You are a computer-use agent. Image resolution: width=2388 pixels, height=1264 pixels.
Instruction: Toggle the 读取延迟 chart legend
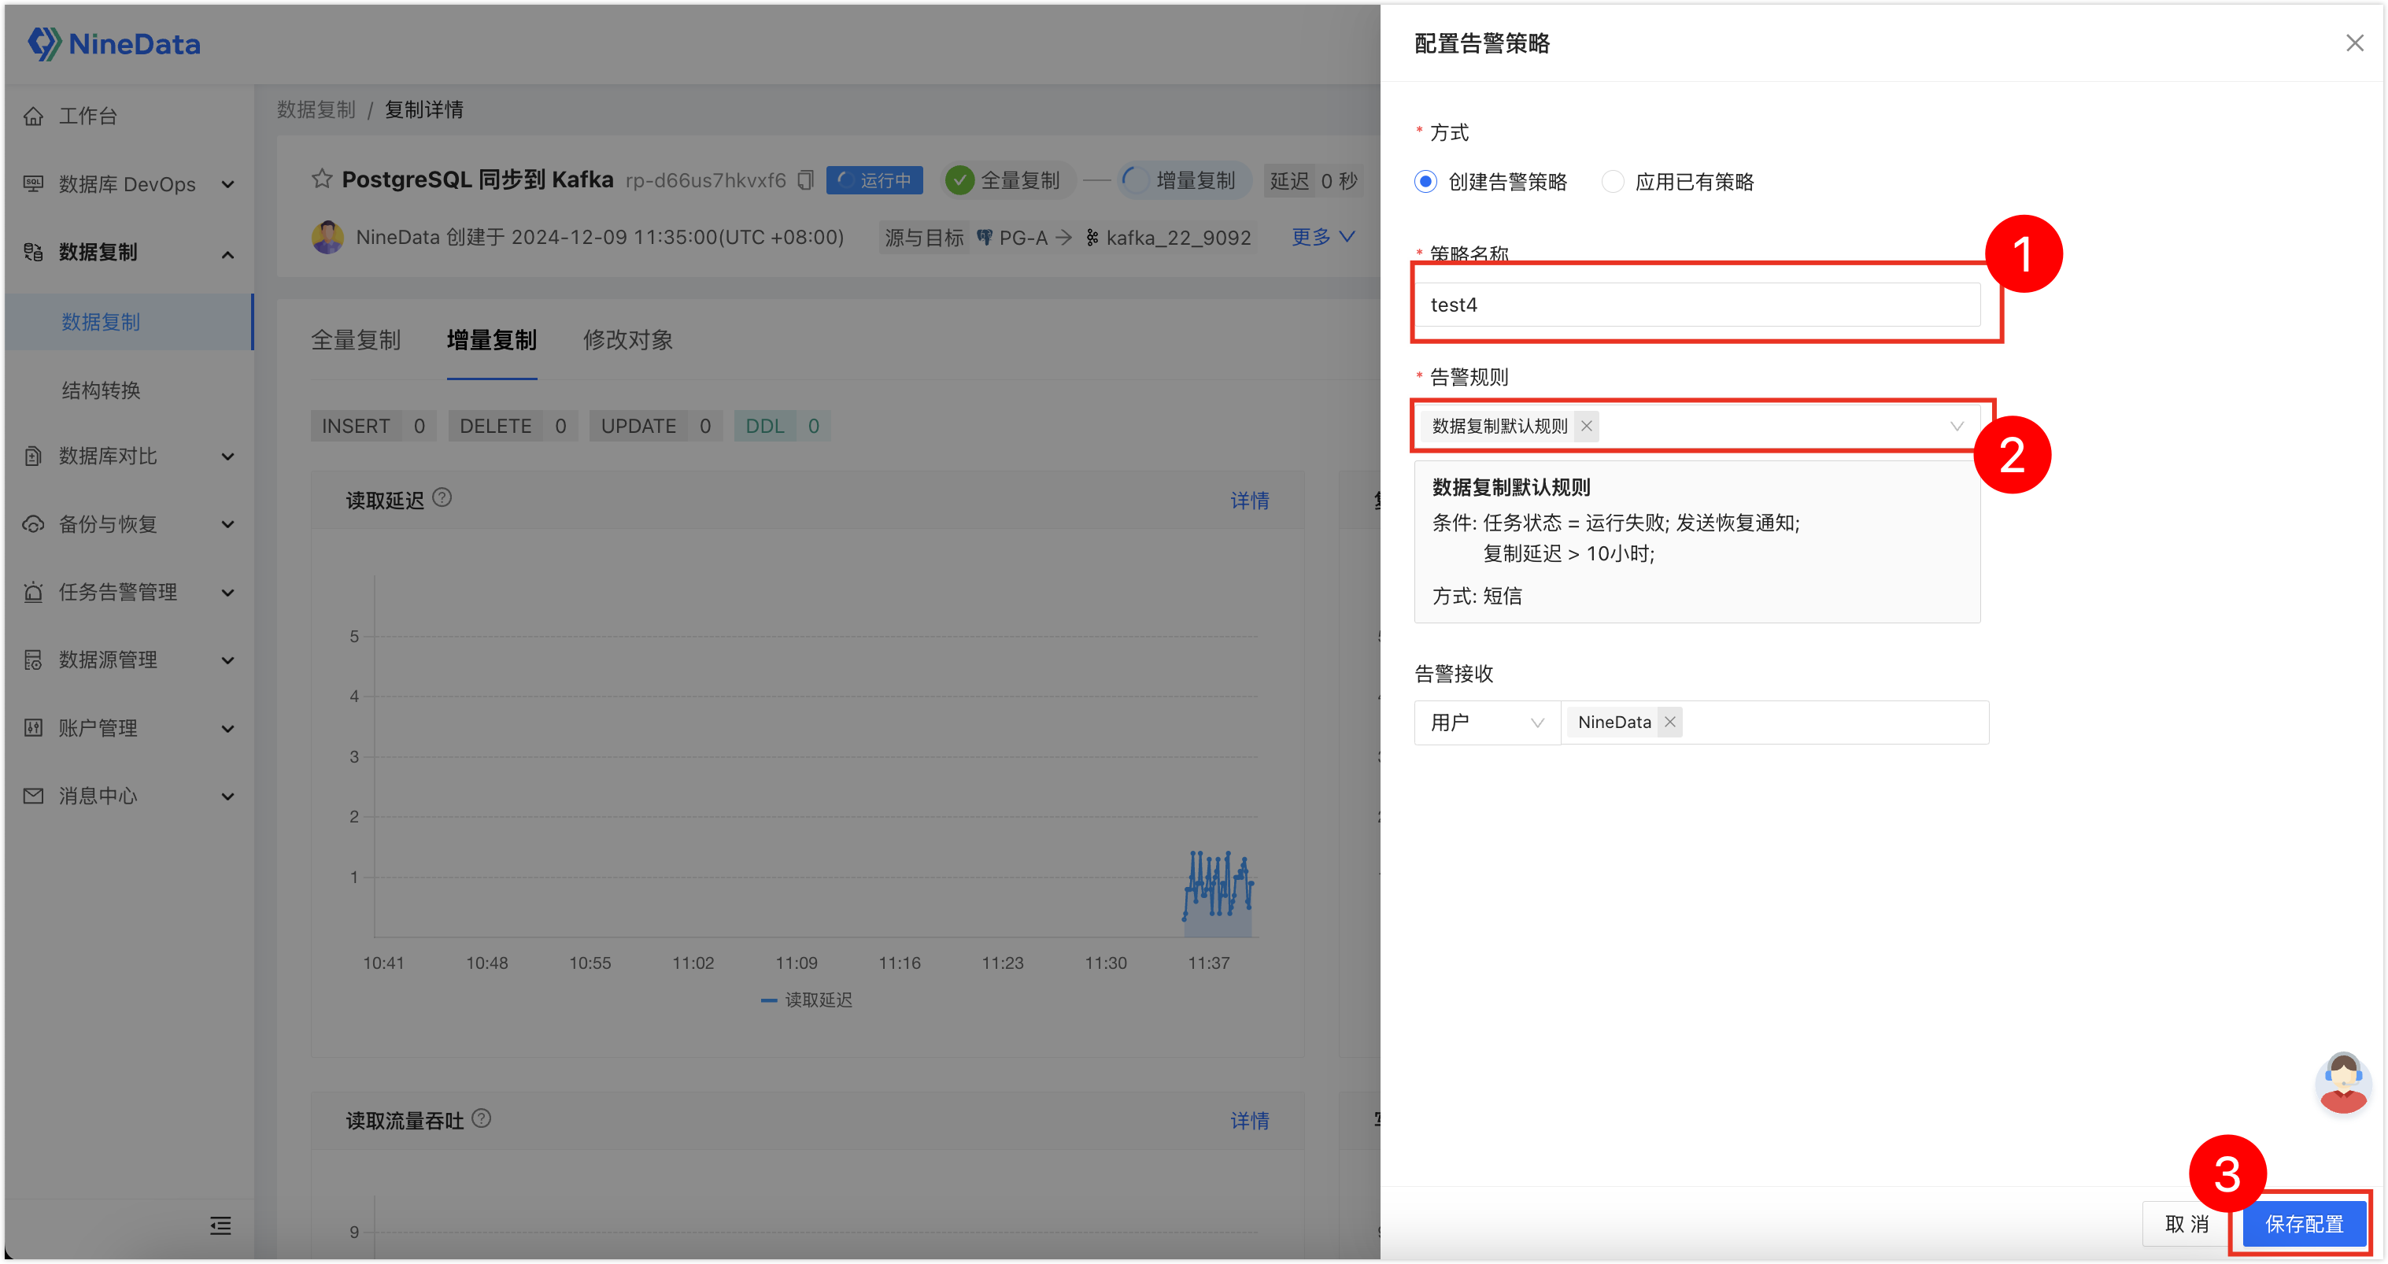point(806,1000)
